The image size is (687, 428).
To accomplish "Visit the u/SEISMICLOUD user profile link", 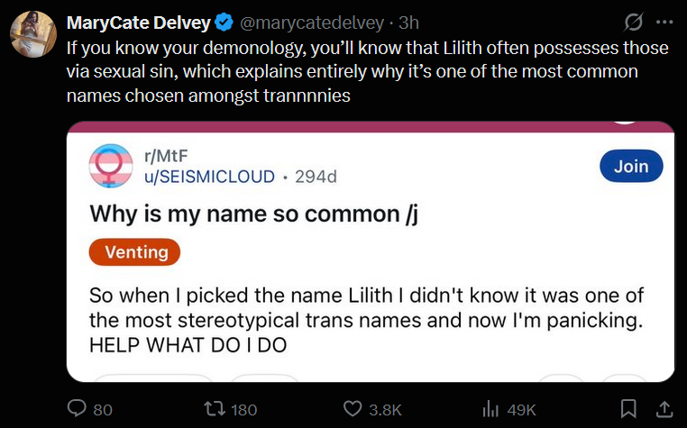I will (210, 177).
